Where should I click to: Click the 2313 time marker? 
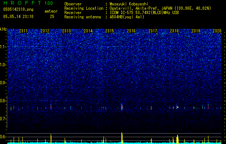pos(66,31)
